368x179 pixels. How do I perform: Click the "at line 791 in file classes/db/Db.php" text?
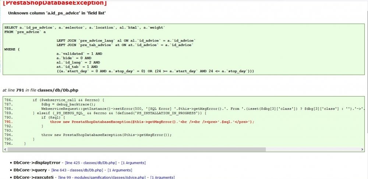click(40, 90)
